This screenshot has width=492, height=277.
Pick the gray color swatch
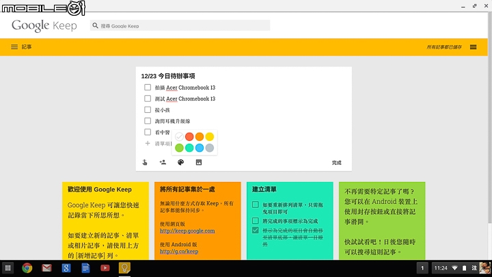pos(210,148)
